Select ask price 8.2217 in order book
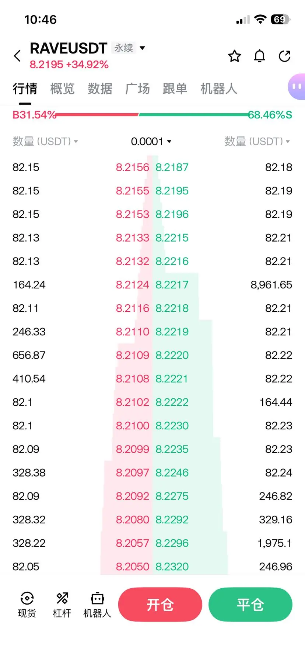This screenshot has height=661, width=305. (172, 285)
